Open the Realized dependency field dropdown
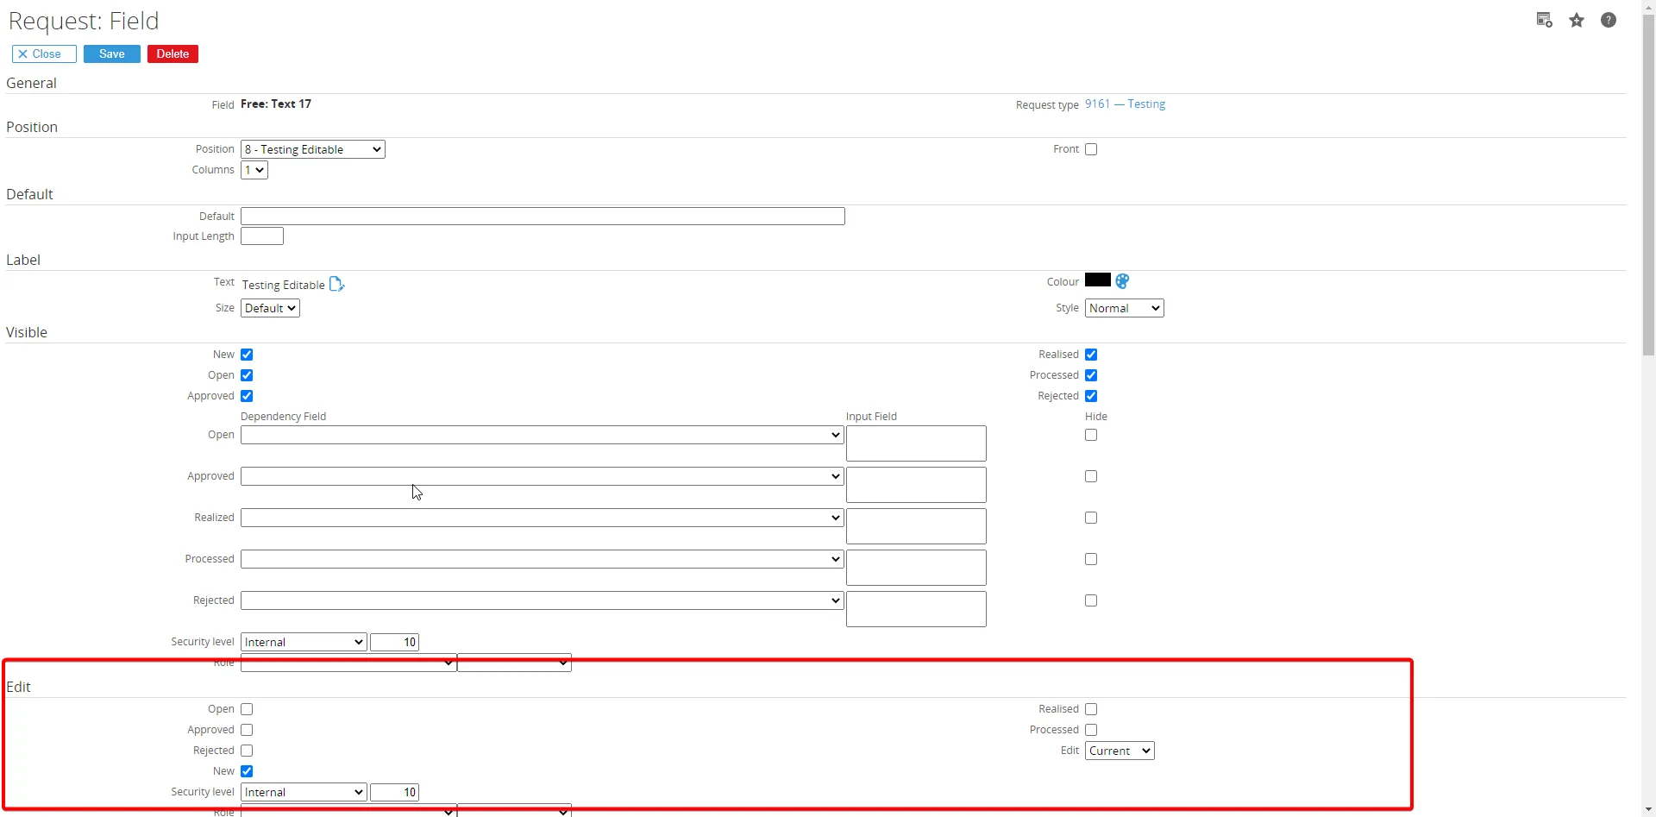The image size is (1656, 817). [542, 518]
